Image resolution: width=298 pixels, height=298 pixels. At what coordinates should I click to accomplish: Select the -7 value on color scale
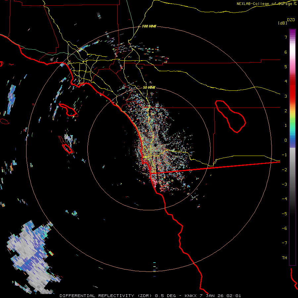tap(284, 243)
